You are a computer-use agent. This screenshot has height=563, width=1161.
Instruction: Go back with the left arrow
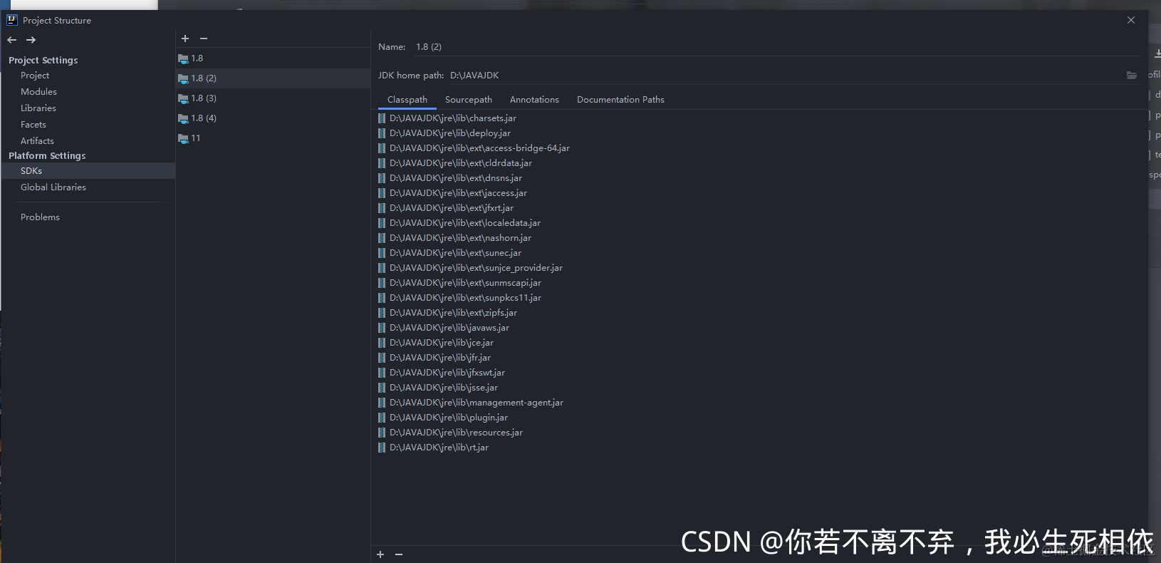tap(12, 40)
